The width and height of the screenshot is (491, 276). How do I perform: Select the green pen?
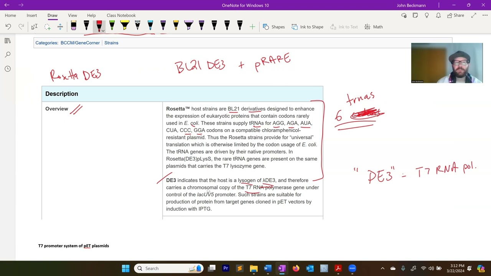(x=112, y=26)
